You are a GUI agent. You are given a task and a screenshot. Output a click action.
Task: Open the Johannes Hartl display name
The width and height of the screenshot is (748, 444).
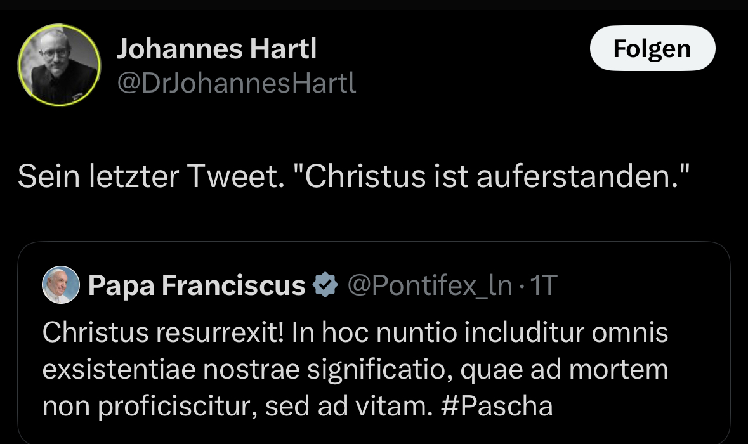pyautogui.click(x=216, y=49)
